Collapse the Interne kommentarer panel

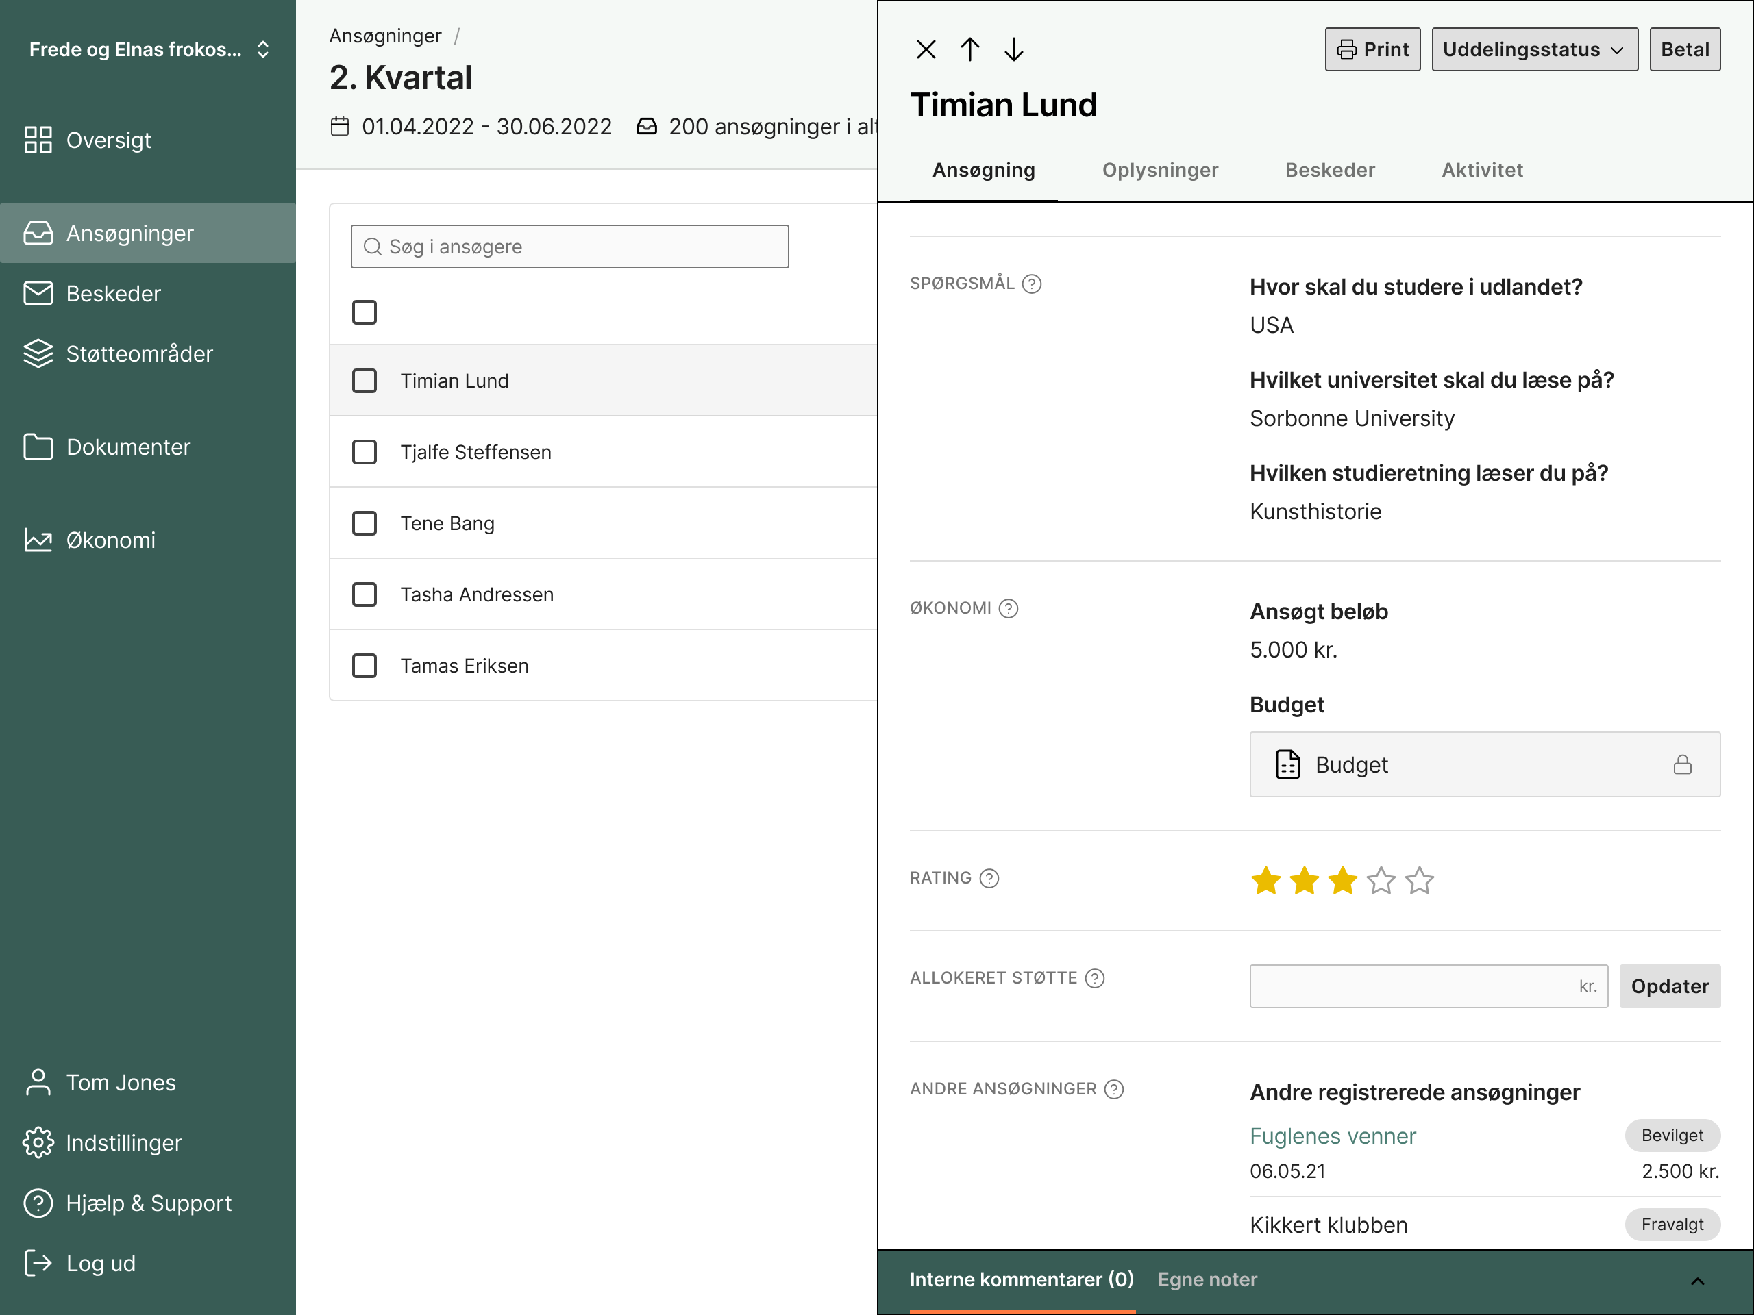[x=1698, y=1279]
